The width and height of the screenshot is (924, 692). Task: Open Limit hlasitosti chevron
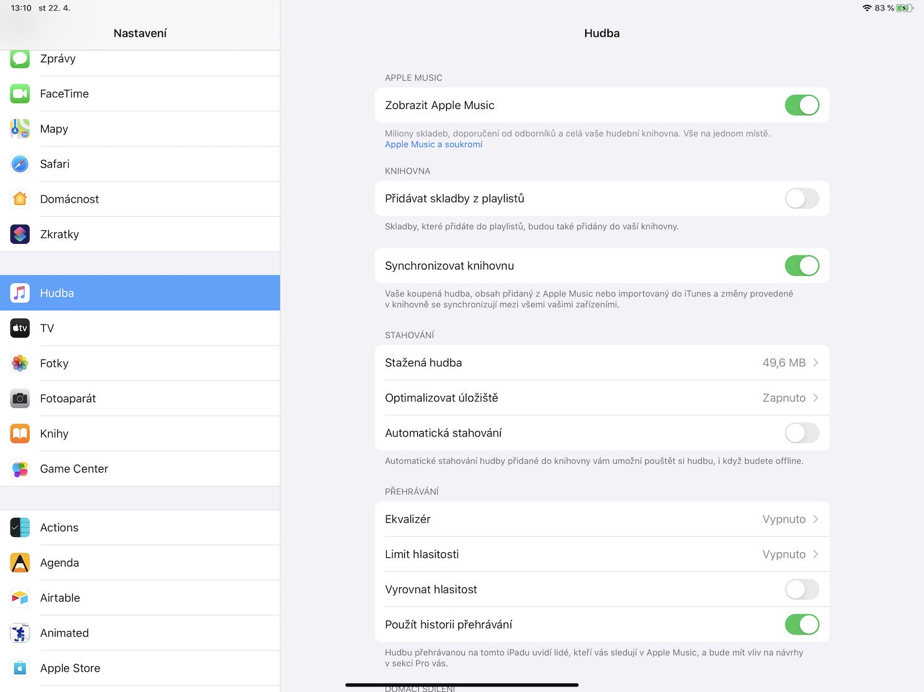816,554
